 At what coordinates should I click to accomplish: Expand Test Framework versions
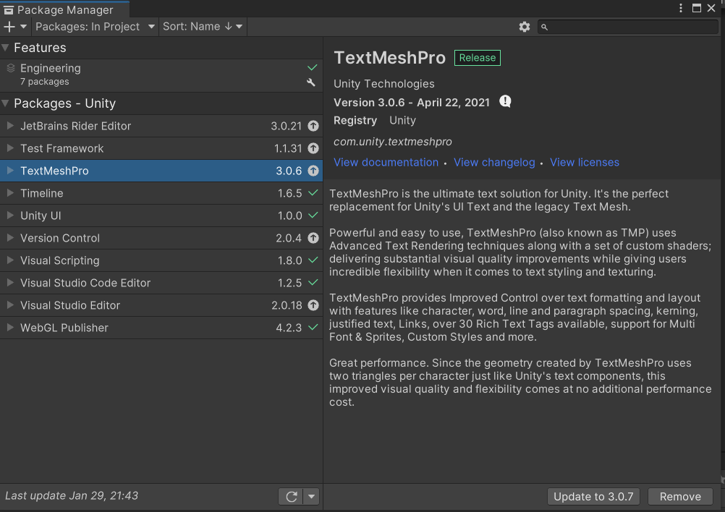tap(10, 148)
